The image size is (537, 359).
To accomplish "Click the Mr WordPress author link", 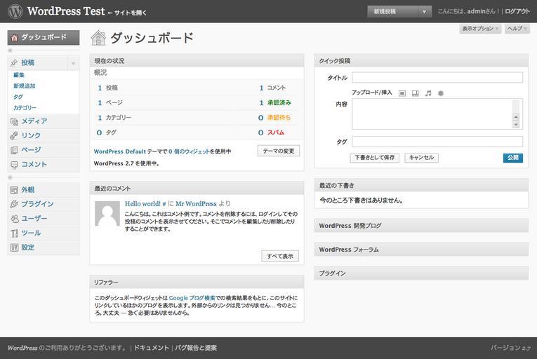I will coord(196,204).
